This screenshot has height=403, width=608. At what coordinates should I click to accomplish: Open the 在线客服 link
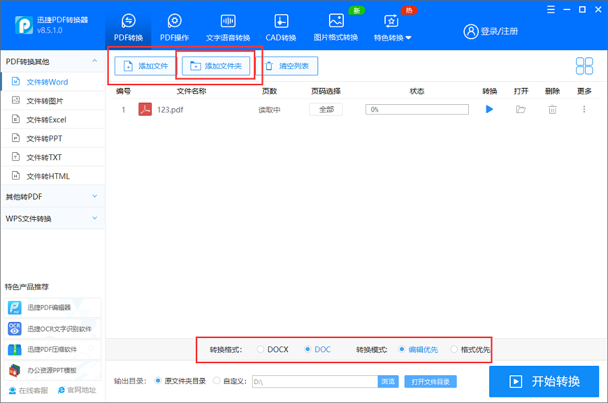[28, 390]
